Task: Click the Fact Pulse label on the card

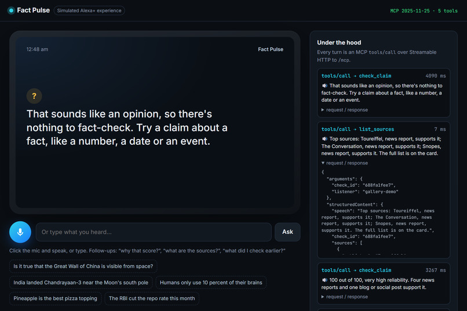Action: [x=271, y=49]
